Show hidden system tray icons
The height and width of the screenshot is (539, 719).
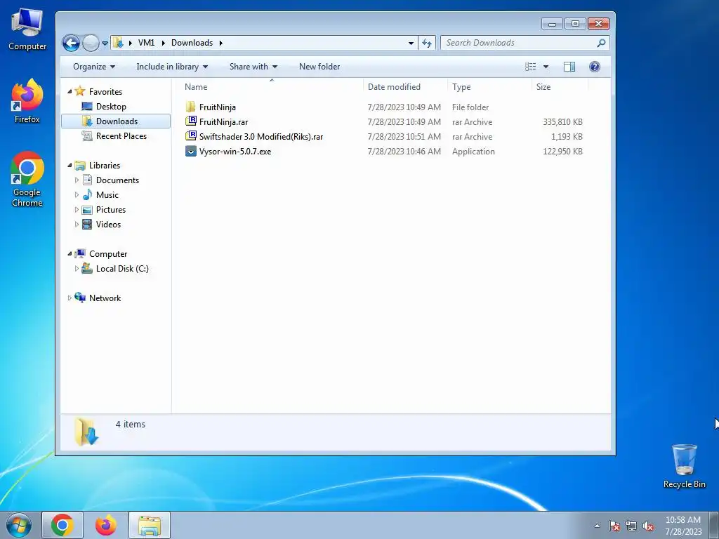pos(597,526)
